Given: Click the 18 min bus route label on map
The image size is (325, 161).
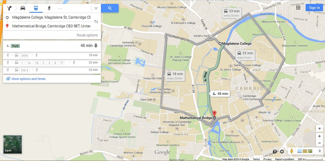Looking at the screenshot, I should coord(175,76).
